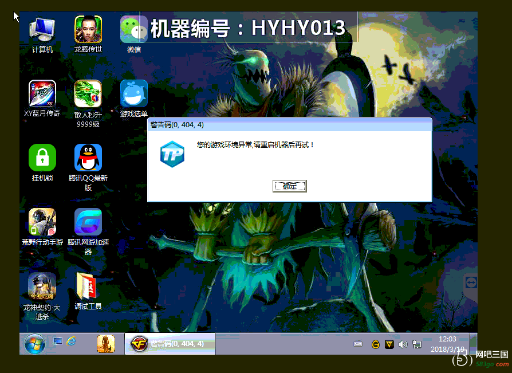Screen dimensions: 512x373
Task: Click 确定 button in warning dialog
Action: pyautogui.click(x=290, y=186)
